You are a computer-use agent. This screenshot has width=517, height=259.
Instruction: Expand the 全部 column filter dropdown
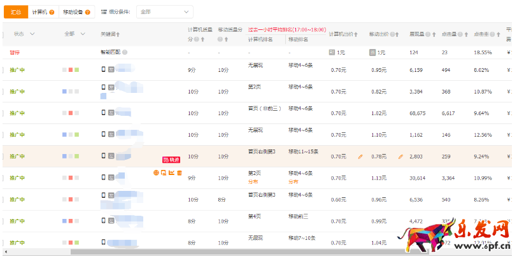tap(81, 34)
